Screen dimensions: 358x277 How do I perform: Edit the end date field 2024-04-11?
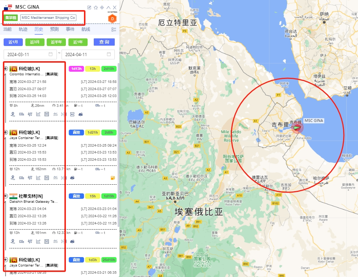click(88, 55)
